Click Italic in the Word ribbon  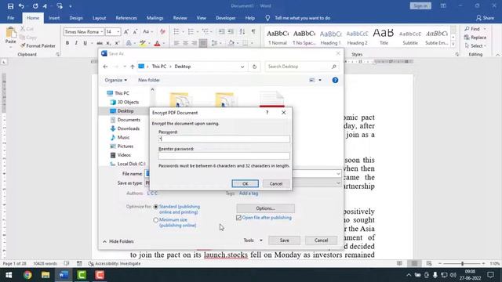click(76, 43)
